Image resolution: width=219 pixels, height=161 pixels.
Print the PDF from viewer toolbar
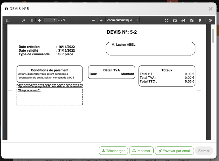[183, 20]
